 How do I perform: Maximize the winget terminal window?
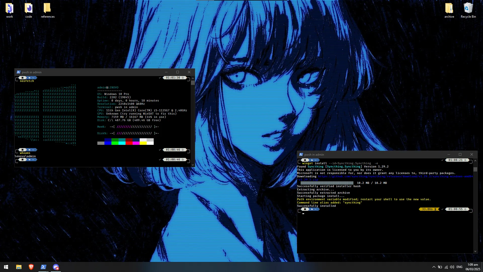coord(460,154)
